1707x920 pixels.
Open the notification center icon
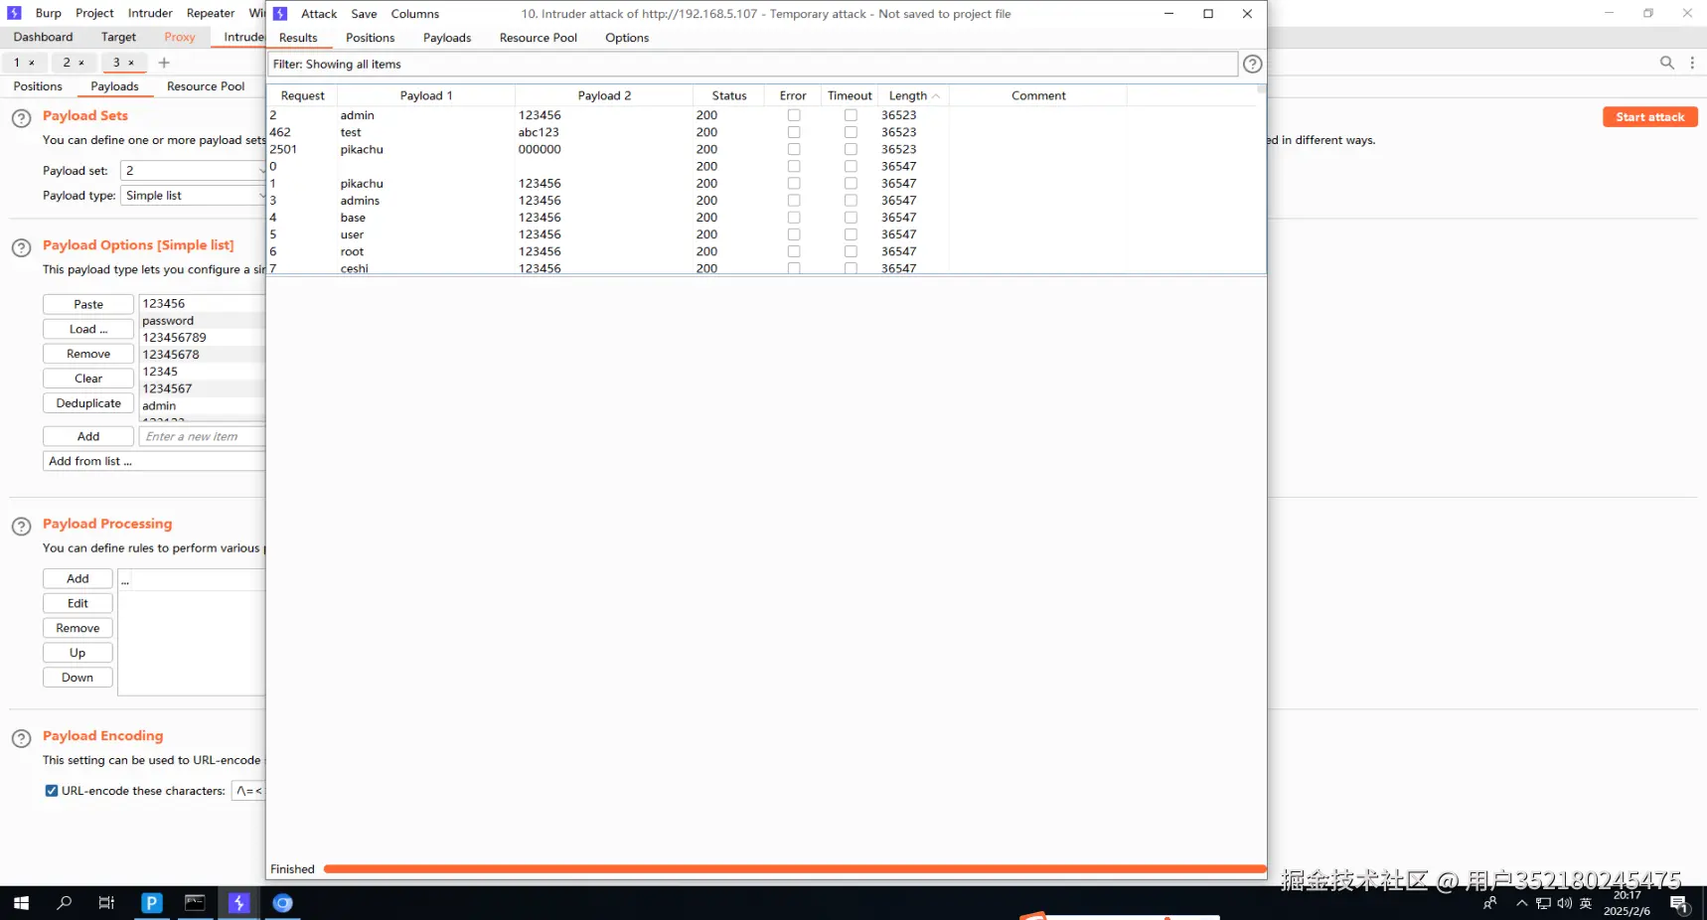coord(1679,904)
